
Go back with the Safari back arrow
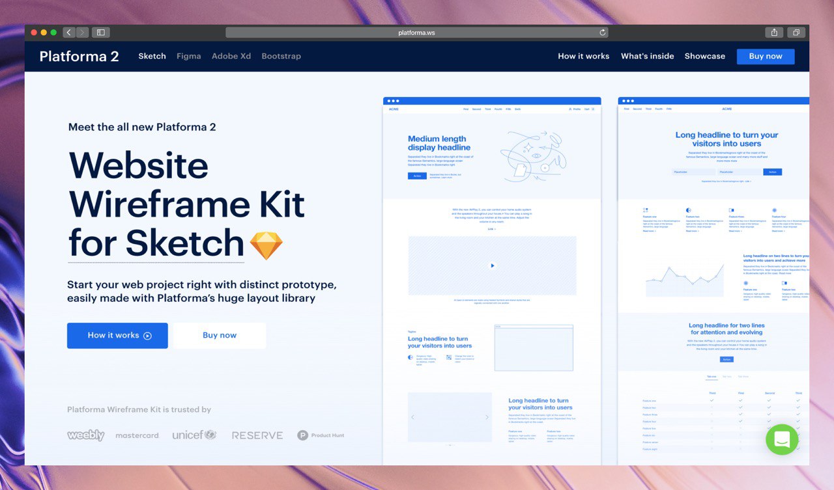[69, 33]
